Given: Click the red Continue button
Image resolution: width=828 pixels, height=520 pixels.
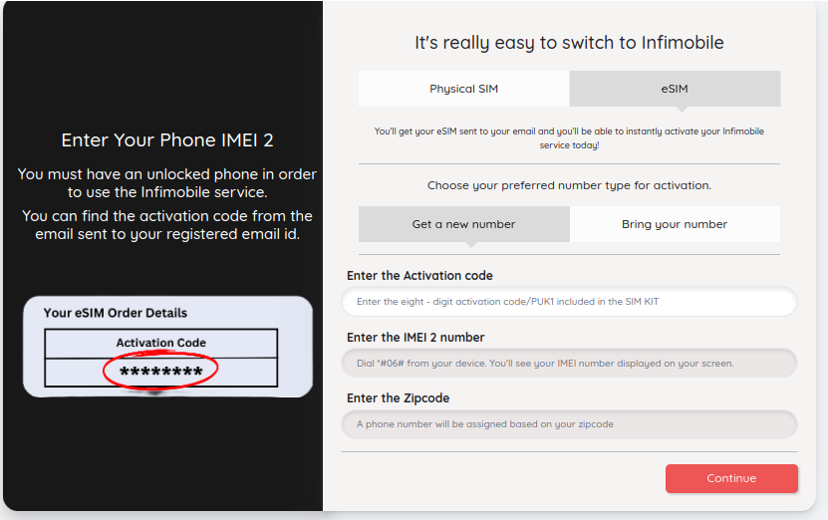Looking at the screenshot, I should tap(731, 478).
